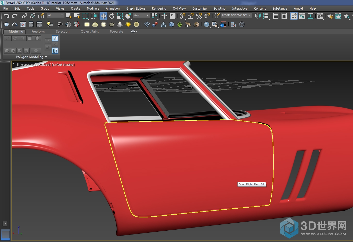Viewport: 353px width, 242px height.
Task: Toggle the Ribbon display button
Action: 294,16
